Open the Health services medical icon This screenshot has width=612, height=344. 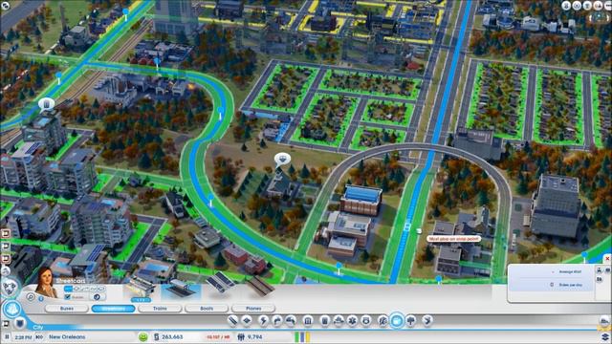(x=352, y=321)
